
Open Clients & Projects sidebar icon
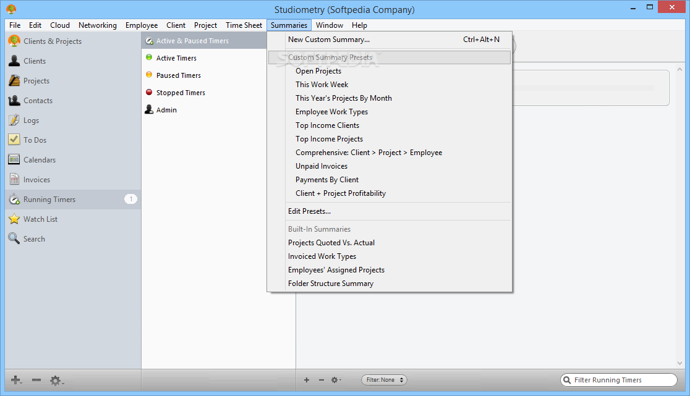[x=14, y=41]
